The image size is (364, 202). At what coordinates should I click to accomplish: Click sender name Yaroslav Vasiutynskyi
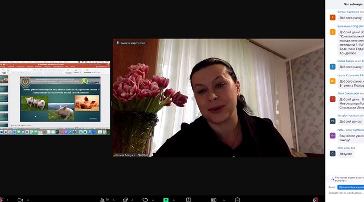point(350,115)
